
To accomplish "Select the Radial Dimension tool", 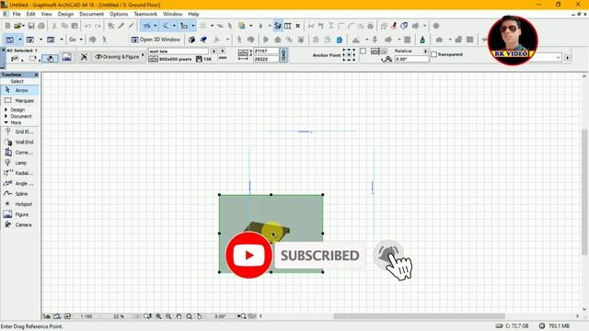I will point(19,173).
